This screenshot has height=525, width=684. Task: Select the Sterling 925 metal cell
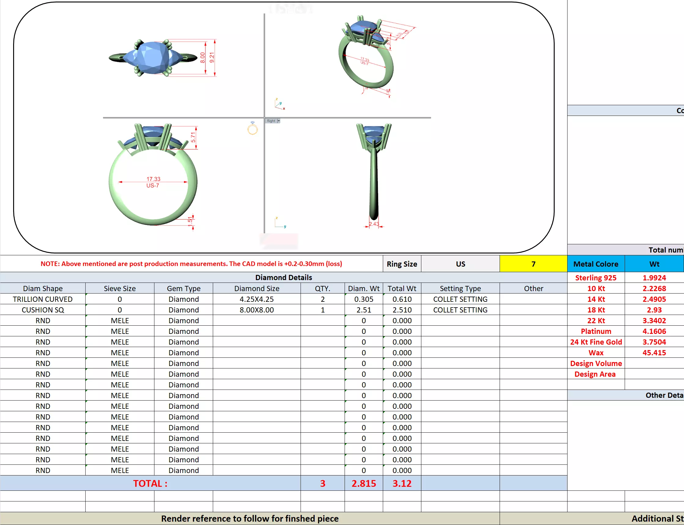[596, 278]
